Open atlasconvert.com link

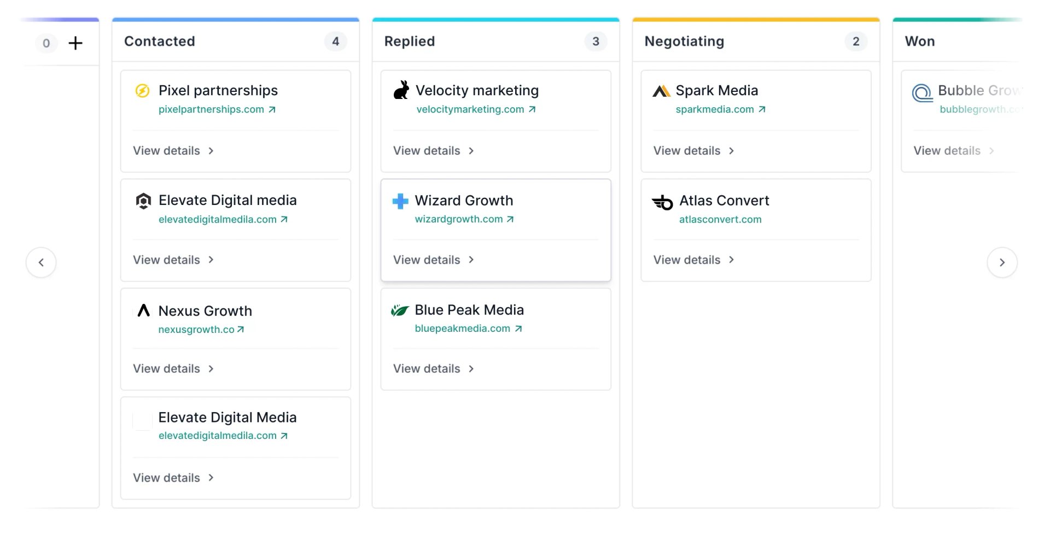click(x=720, y=219)
